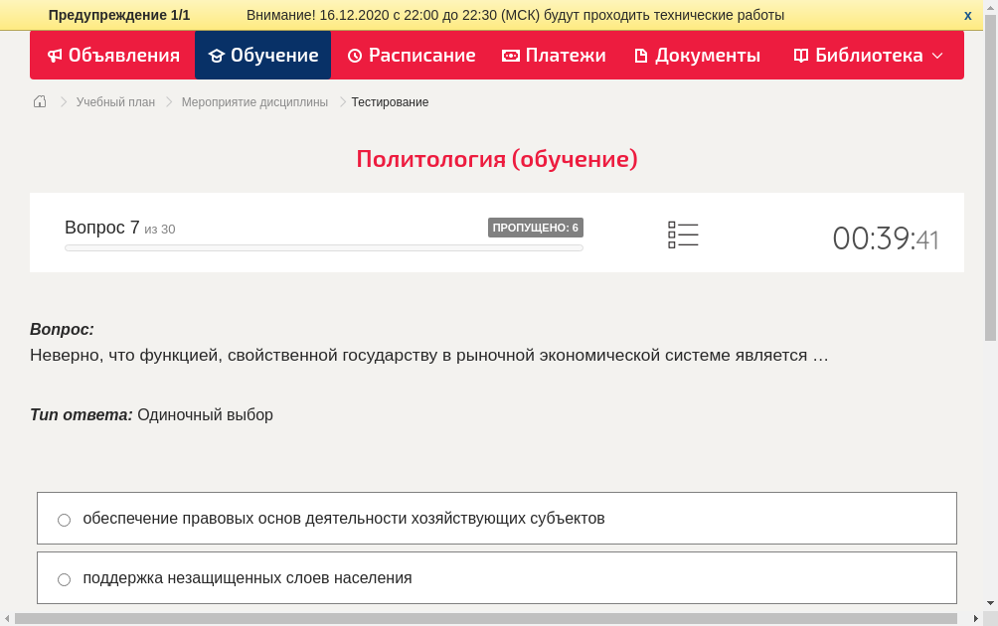Open the question list overview icon
Screen dimensions: 998x626
pyautogui.click(x=683, y=235)
